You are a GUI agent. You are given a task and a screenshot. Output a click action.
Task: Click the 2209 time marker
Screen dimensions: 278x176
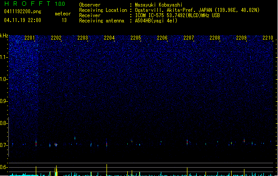tap(241, 38)
